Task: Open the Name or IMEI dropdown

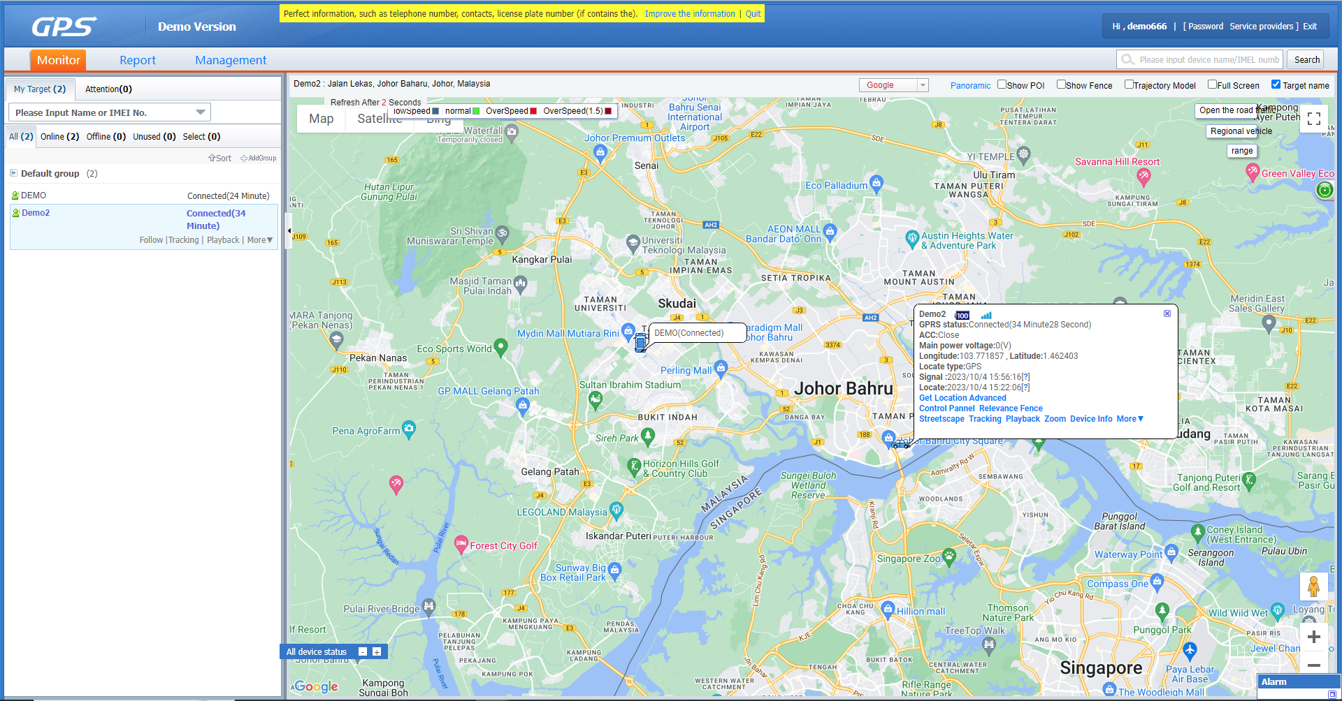Action: point(199,112)
